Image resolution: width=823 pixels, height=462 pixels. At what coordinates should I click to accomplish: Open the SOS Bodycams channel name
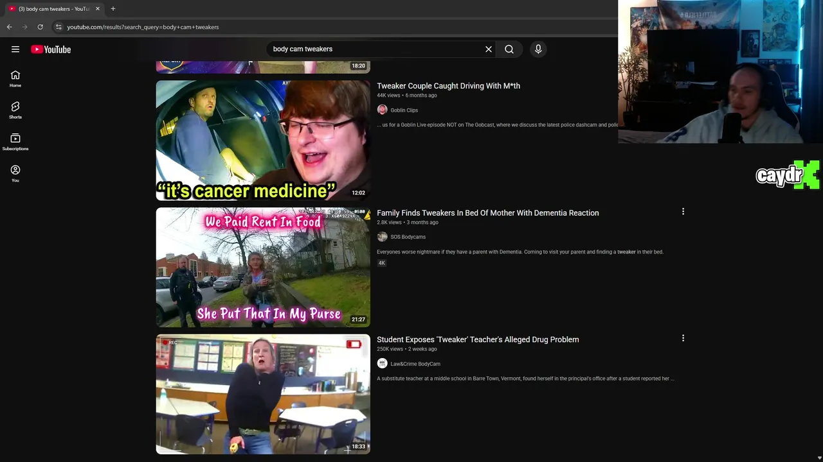click(x=408, y=237)
